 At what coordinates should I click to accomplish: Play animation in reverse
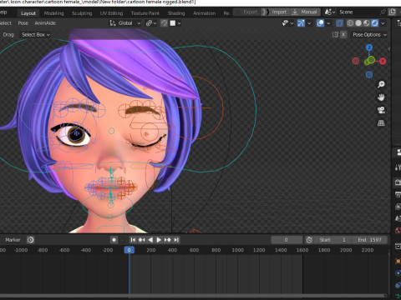pos(150,240)
